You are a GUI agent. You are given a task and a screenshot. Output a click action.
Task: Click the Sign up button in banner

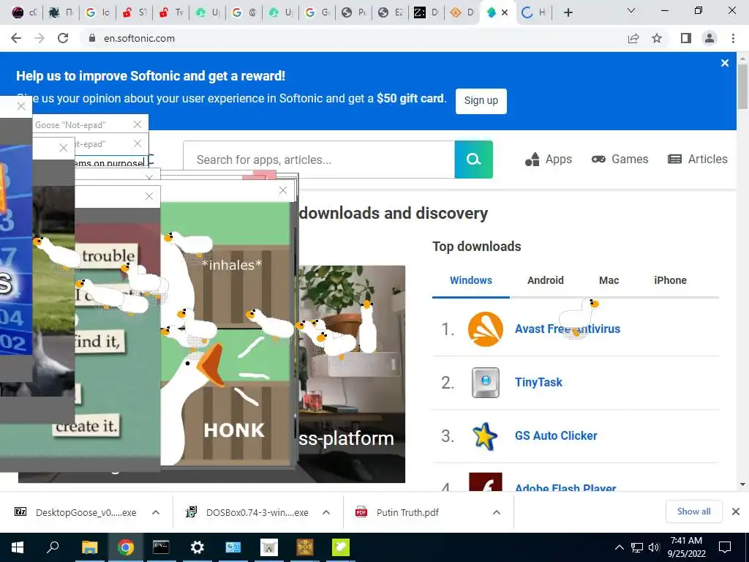pyautogui.click(x=481, y=101)
